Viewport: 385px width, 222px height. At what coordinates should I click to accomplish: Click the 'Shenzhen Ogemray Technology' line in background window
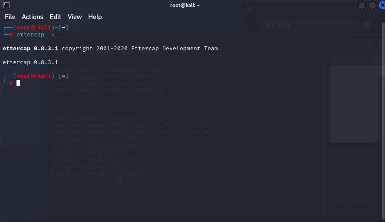[132, 125]
